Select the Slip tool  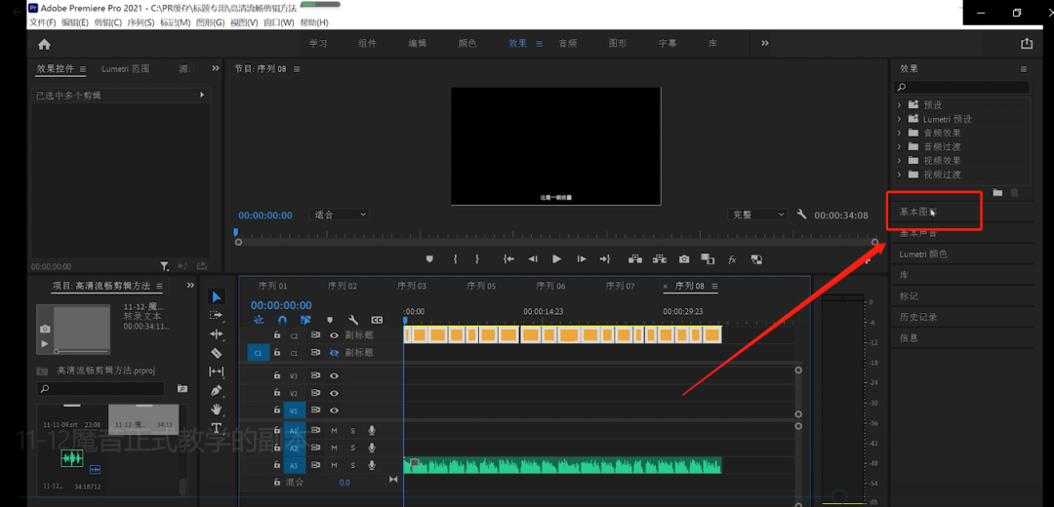coord(217,371)
